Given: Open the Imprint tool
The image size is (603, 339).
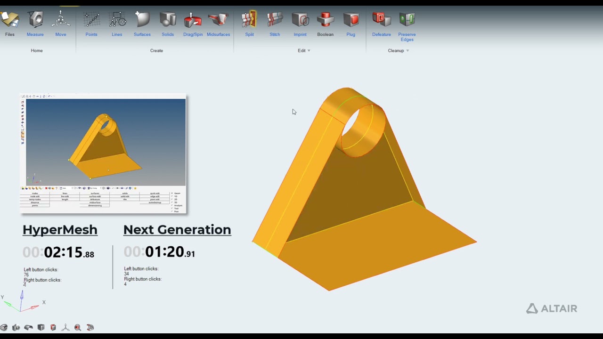Looking at the screenshot, I should point(300,24).
